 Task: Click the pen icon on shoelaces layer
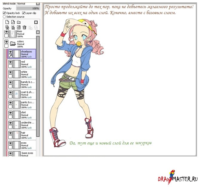tap(10, 56)
